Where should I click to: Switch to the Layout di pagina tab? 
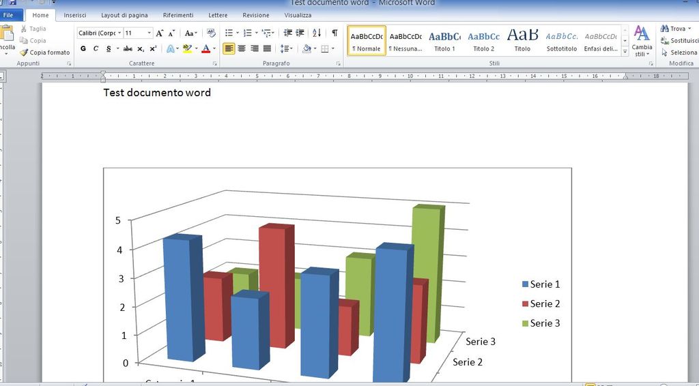124,15
